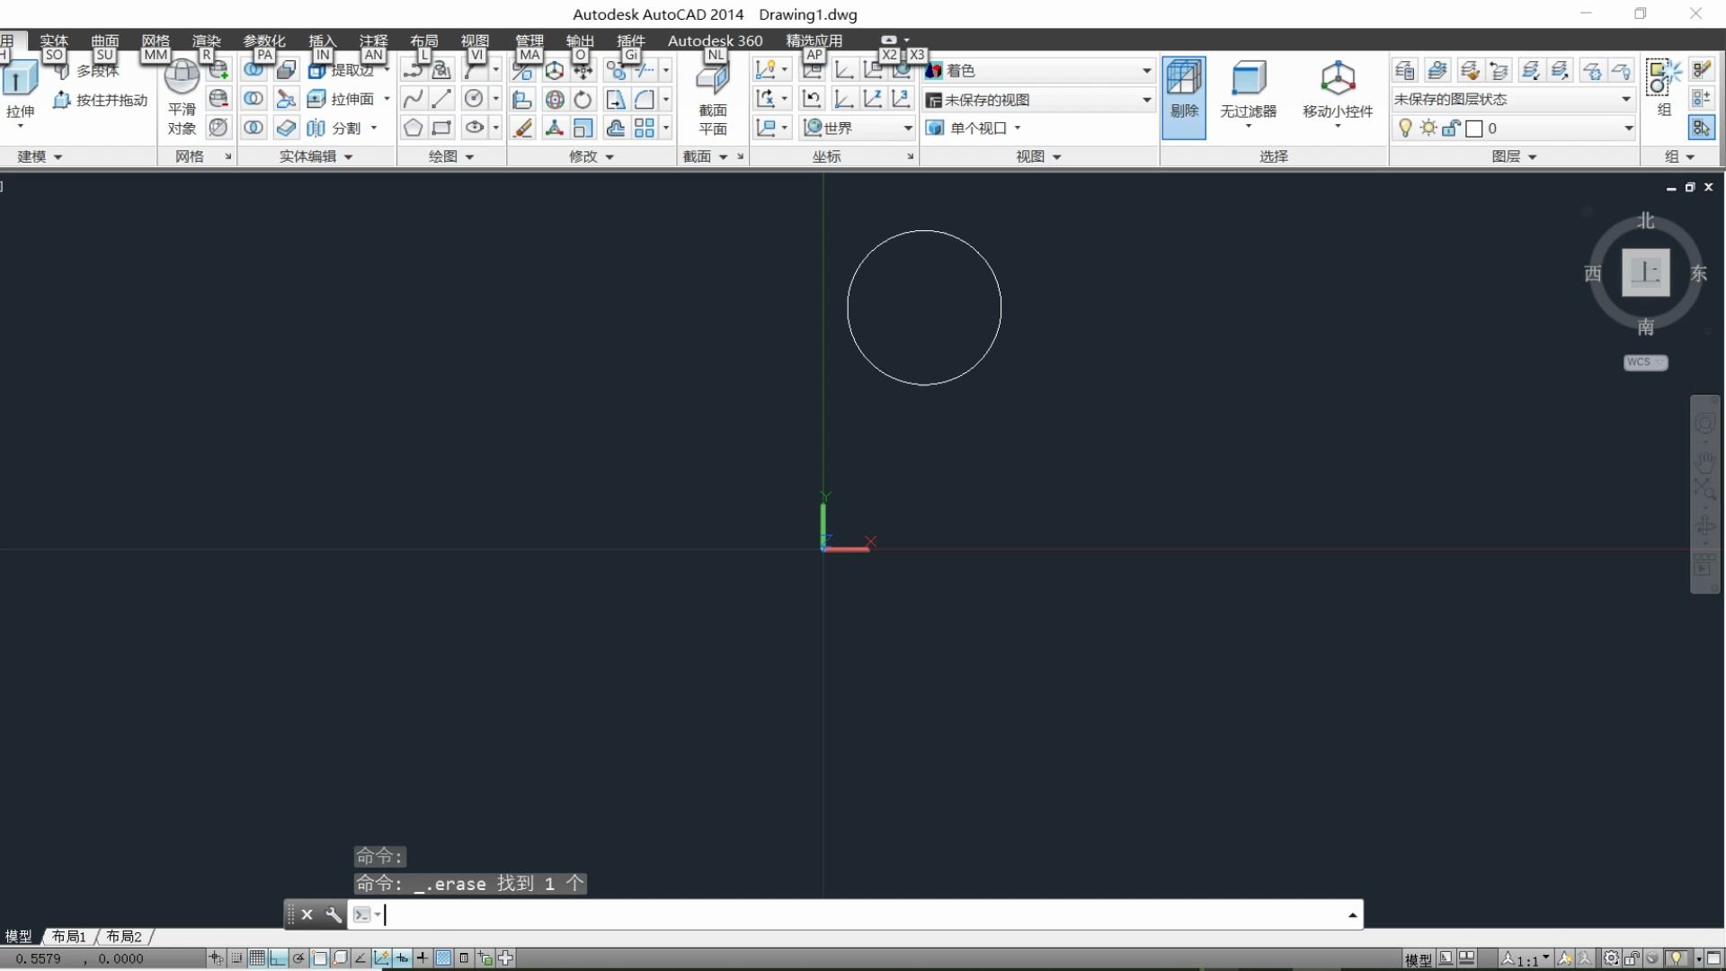Open the World UCS dropdown
1726x971 pixels.
(x=907, y=128)
